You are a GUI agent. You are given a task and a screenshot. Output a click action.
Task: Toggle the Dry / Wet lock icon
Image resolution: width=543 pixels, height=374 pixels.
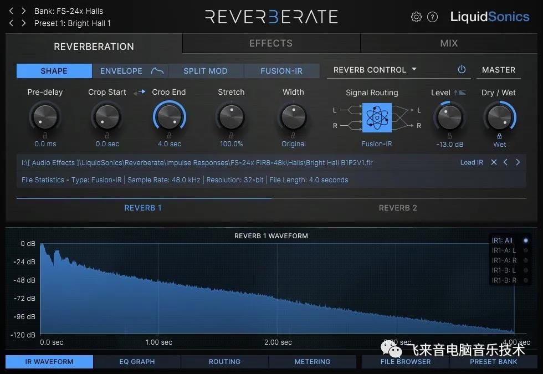click(x=499, y=136)
